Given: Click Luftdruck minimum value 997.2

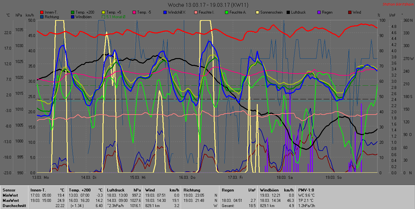Looking at the screenshot, I should pos(136,195).
